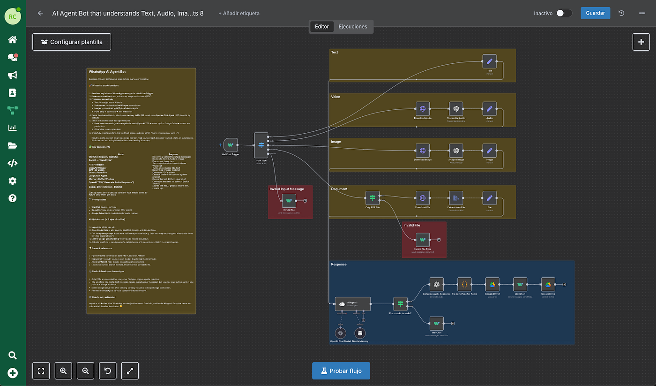The height and width of the screenshot is (386, 656).
Task: Add a node with the plus button
Action: pyautogui.click(x=641, y=42)
